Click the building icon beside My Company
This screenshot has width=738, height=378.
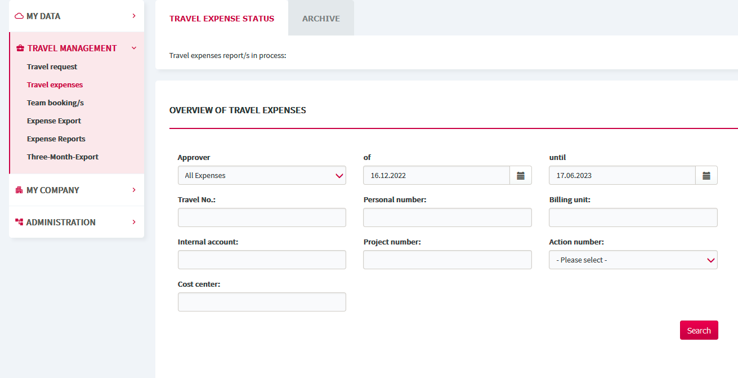tap(19, 190)
